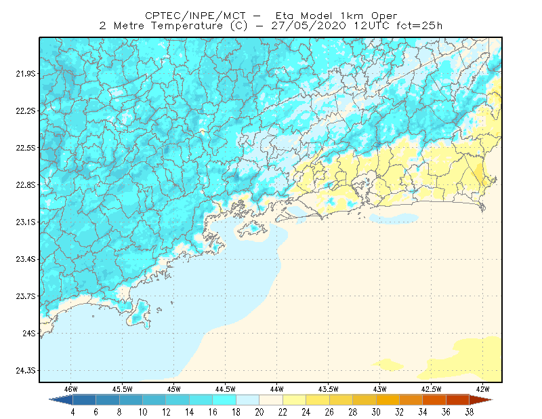Select the cream swatch between 20 and 22
Screen dimensions: 542x419
[x=271, y=400]
